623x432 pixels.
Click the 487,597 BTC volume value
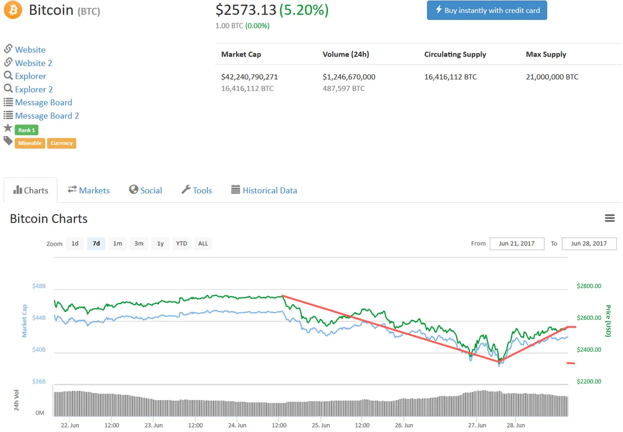[344, 88]
